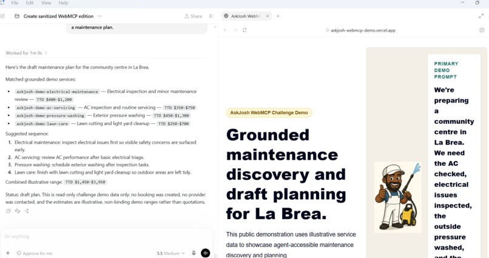This screenshot has width=489, height=258.
Task: Click the "Suggested sequence:" text
Action: click(x=27, y=134)
